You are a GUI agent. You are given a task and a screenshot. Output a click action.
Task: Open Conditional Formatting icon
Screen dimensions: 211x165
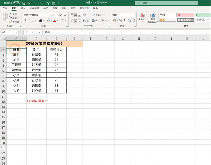pyautogui.click(x=142, y=15)
